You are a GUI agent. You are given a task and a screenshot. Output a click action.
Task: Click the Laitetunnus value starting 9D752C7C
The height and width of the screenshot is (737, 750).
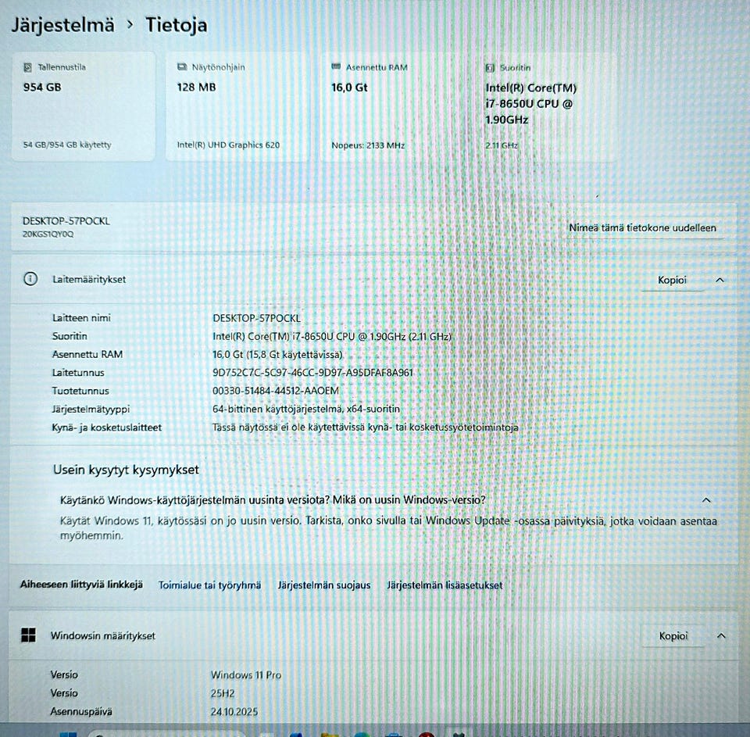pyautogui.click(x=312, y=372)
